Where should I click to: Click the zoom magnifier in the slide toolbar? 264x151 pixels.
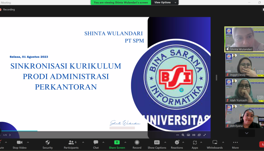click(183, 135)
